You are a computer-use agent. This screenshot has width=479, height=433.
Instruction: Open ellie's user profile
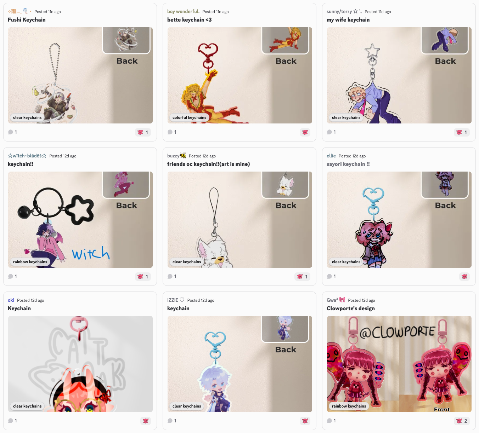pyautogui.click(x=331, y=156)
